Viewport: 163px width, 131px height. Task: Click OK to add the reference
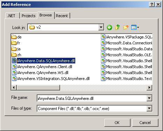(x=117, y=123)
